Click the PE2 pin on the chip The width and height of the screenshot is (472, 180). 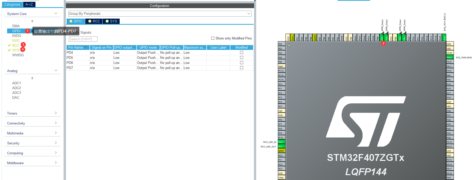tap(281, 44)
